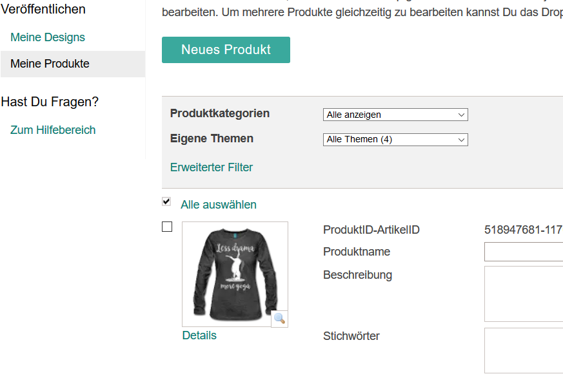Screen dimensions: 563x385
Task: Click the Veröffentlichen sidebar heading
Action: (43, 10)
